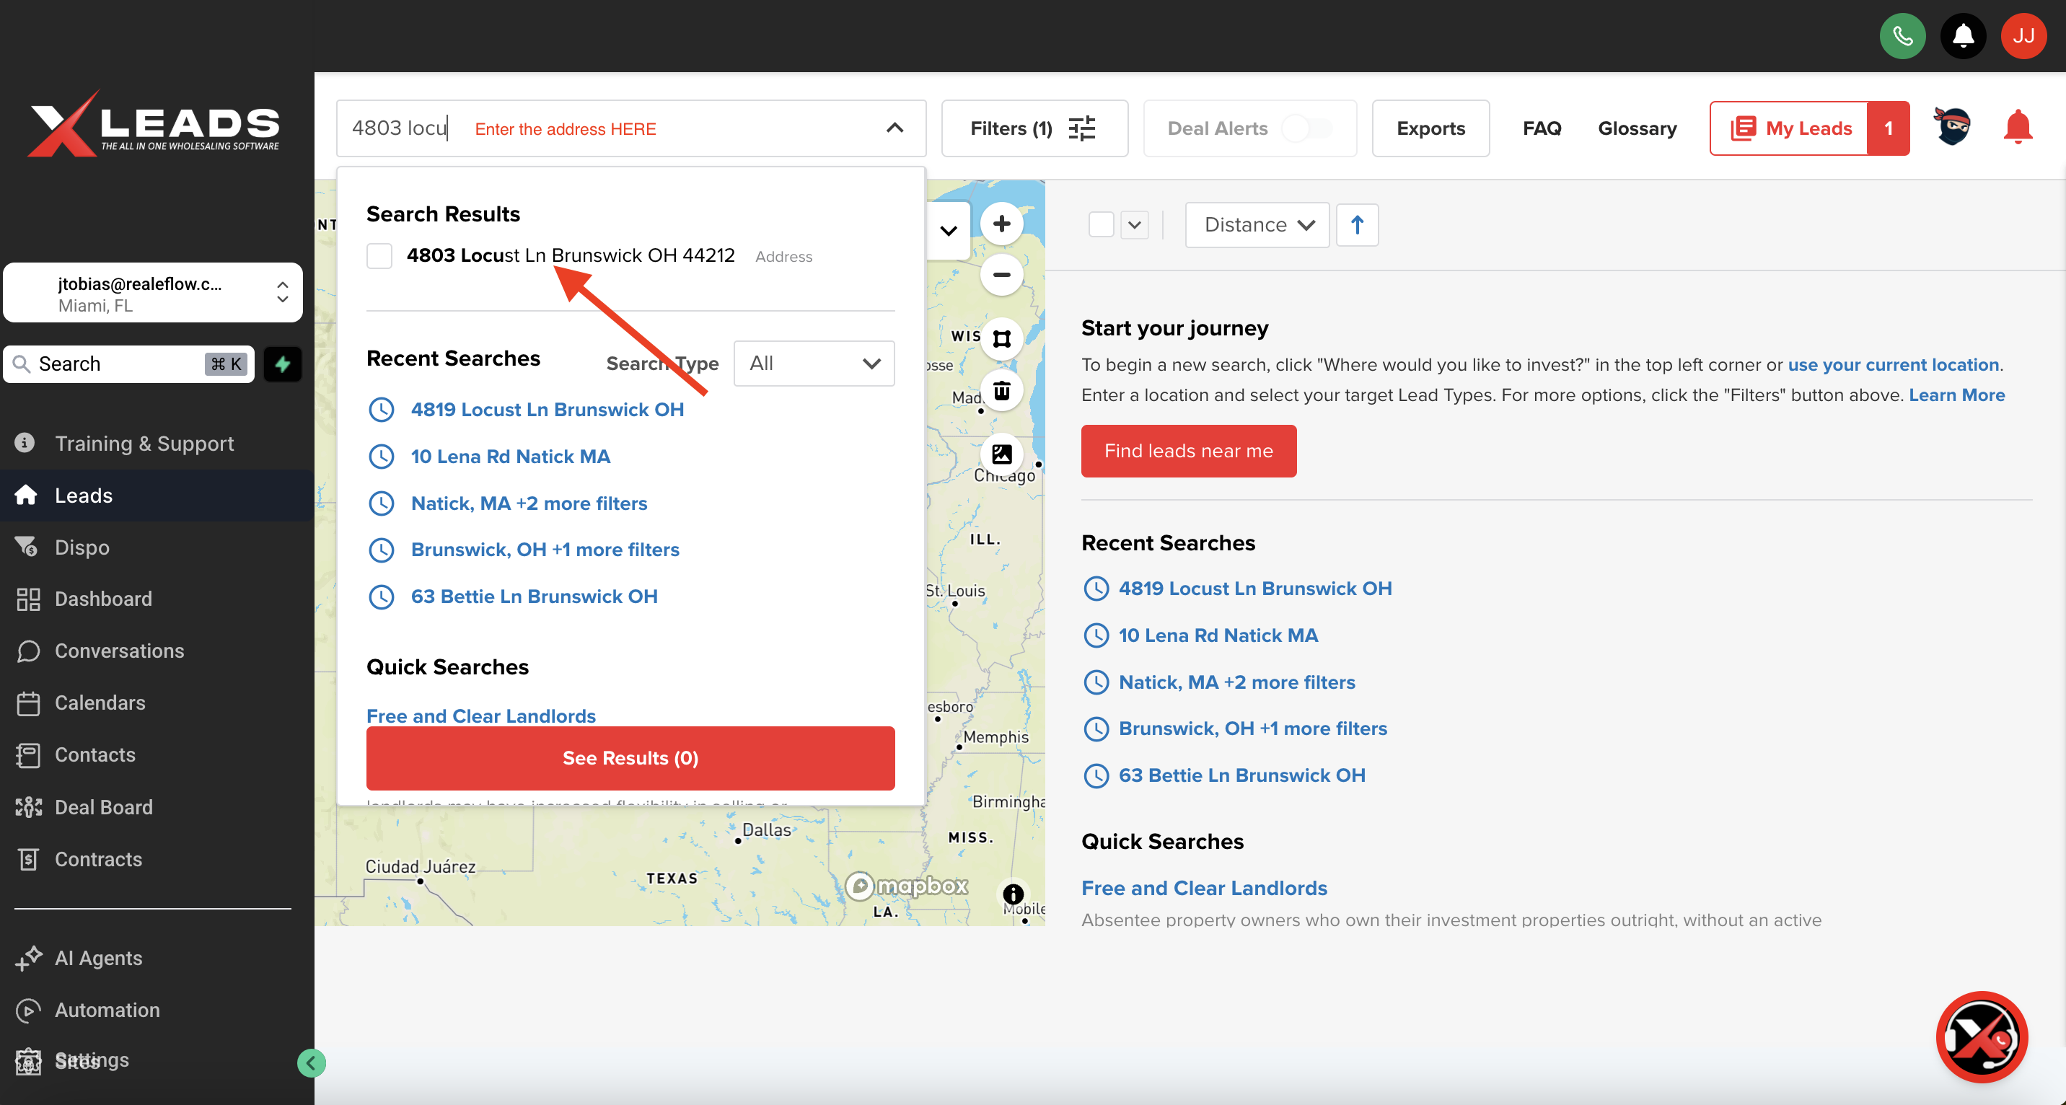This screenshot has height=1105, width=2066.
Task: Select the draw area map tool
Action: [x=1001, y=338]
